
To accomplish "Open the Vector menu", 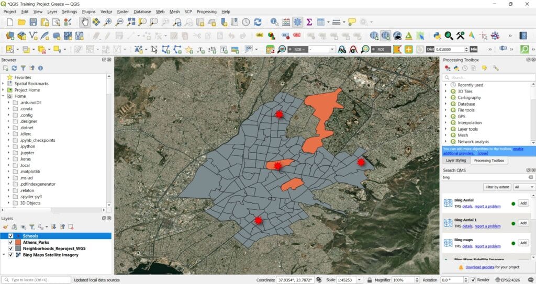I will point(106,12).
